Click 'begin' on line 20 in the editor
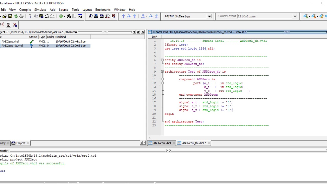327x184 pixels. point(169,114)
